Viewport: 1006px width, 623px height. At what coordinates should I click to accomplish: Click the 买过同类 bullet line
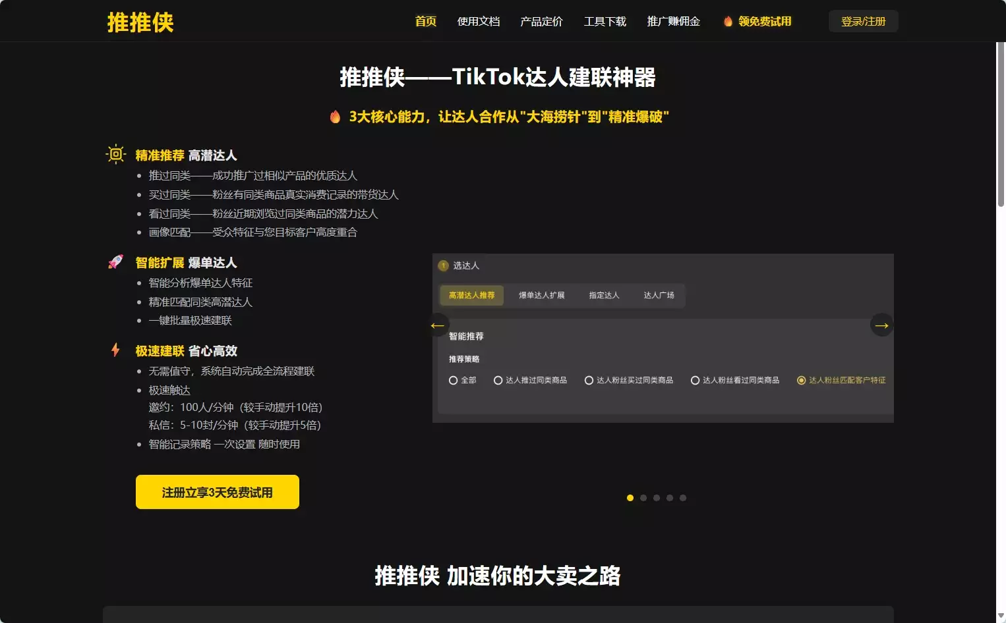point(274,195)
